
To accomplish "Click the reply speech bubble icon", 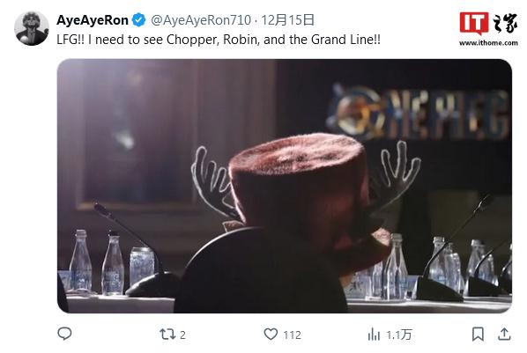I will tap(64, 334).
